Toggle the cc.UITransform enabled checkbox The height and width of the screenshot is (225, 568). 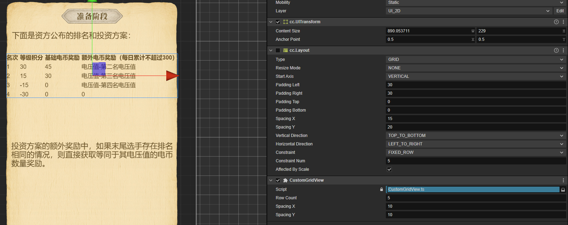[x=278, y=22]
